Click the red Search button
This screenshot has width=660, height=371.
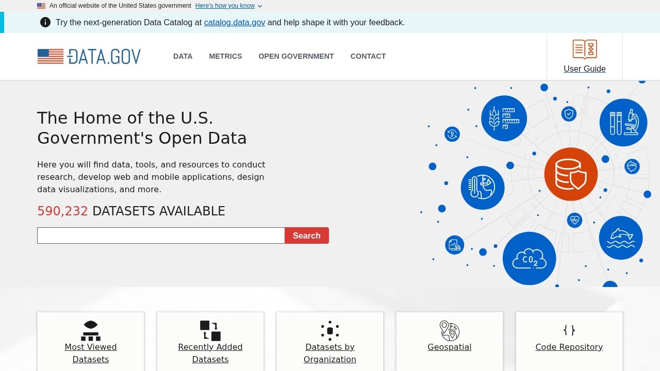307,235
